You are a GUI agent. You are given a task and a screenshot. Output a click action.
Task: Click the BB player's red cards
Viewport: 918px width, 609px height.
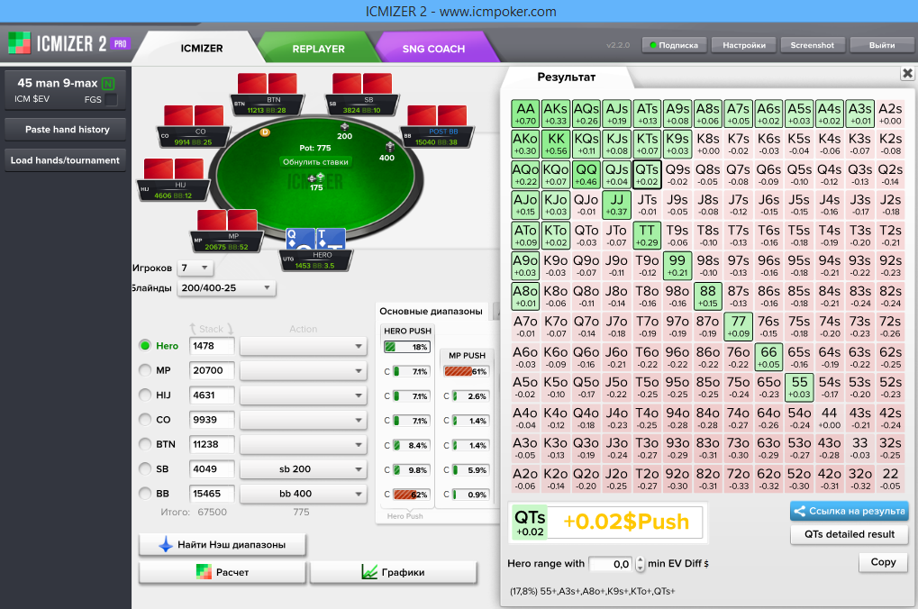[x=437, y=116]
